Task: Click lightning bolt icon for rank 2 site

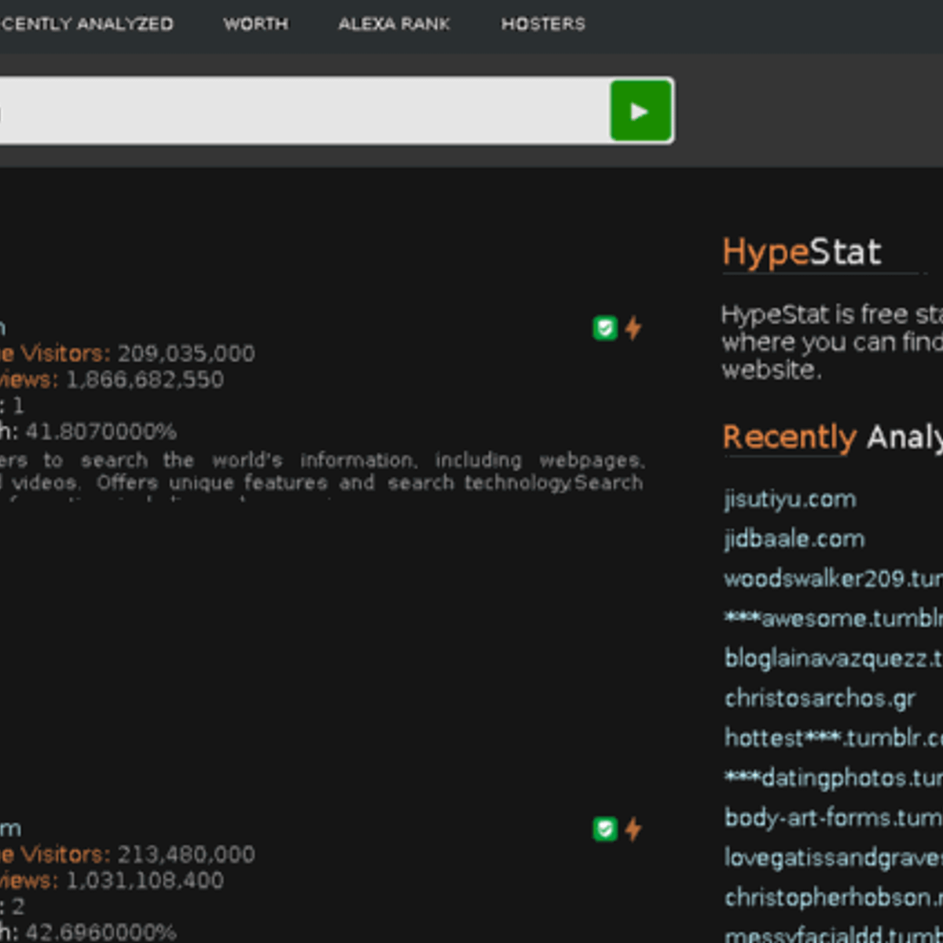Action: click(633, 829)
